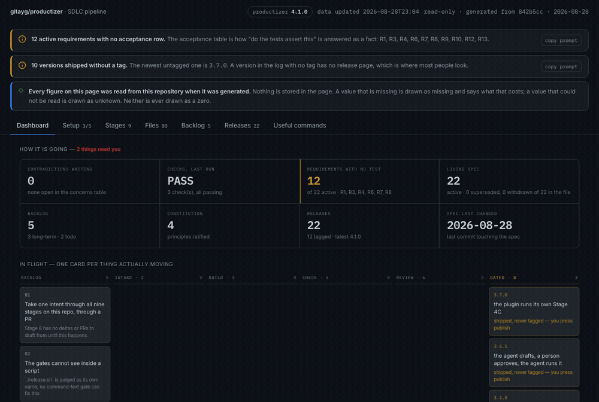Open the Constitution 4 principles tile

point(229,226)
